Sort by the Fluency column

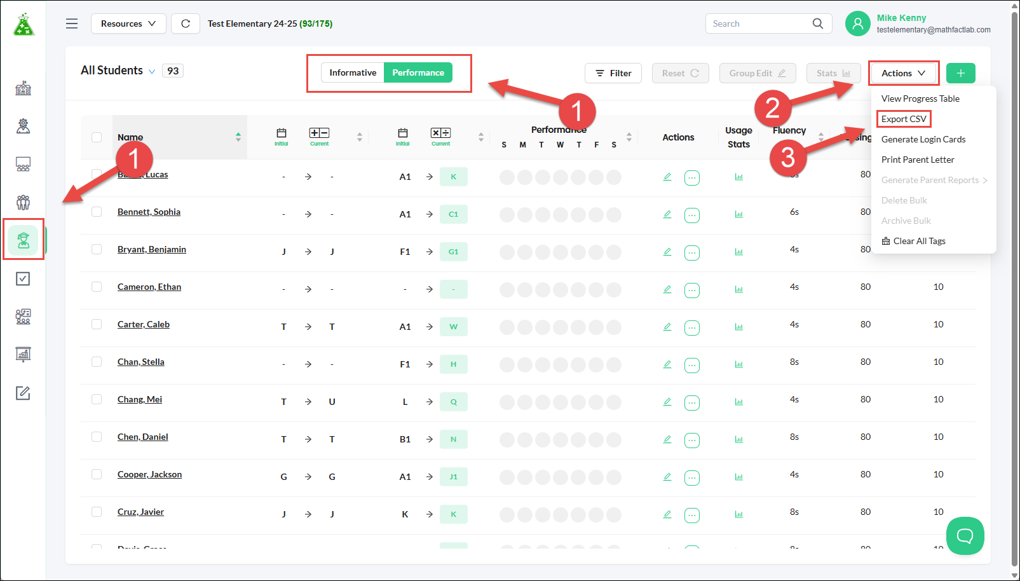[821, 137]
